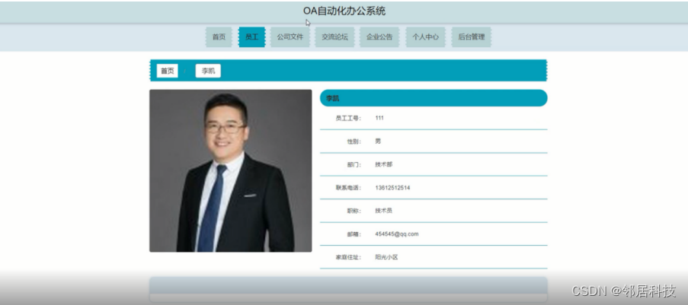Screen dimensions: 688x305
Task: Select the 员工 navigation tab
Action: click(252, 37)
